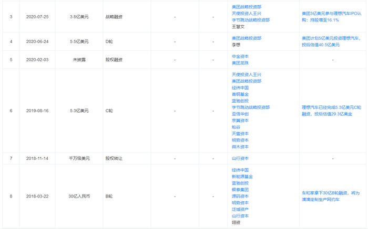
Task: Open 山行资本 link in B轮 row
Action: tap(240, 216)
